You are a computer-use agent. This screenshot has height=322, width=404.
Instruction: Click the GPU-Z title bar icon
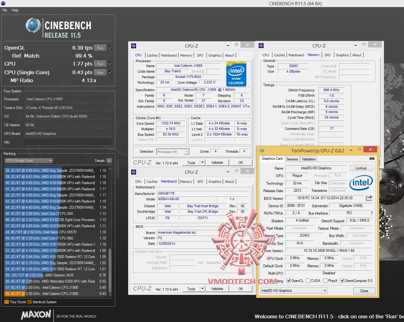pos(262,151)
